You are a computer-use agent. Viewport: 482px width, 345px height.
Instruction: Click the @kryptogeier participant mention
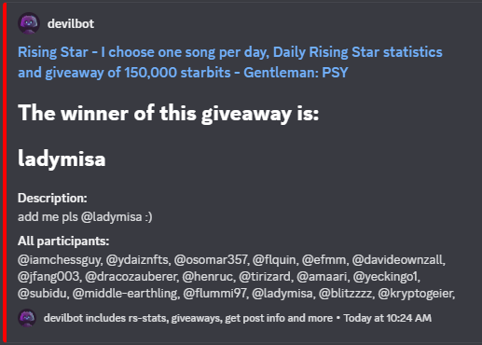coord(416,293)
